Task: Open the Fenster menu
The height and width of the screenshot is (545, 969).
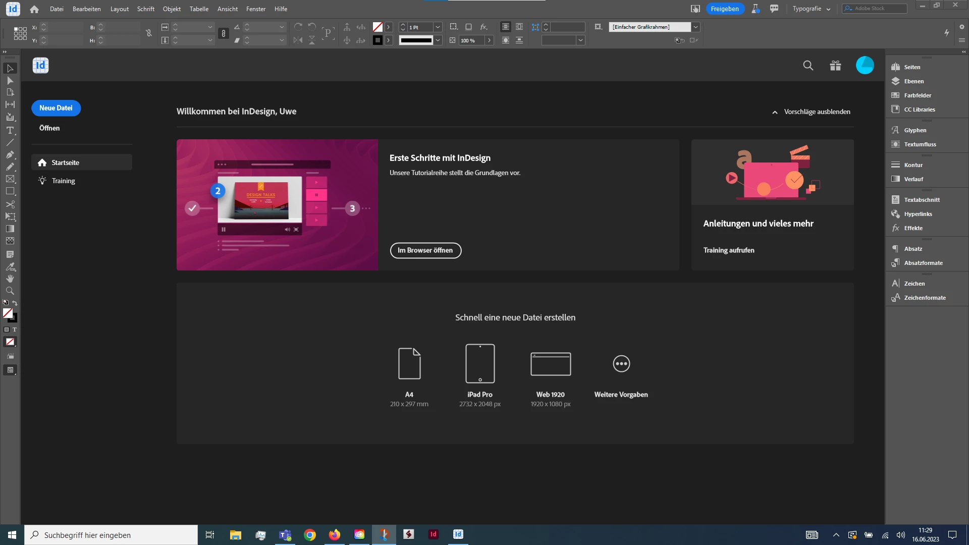Action: point(255,9)
